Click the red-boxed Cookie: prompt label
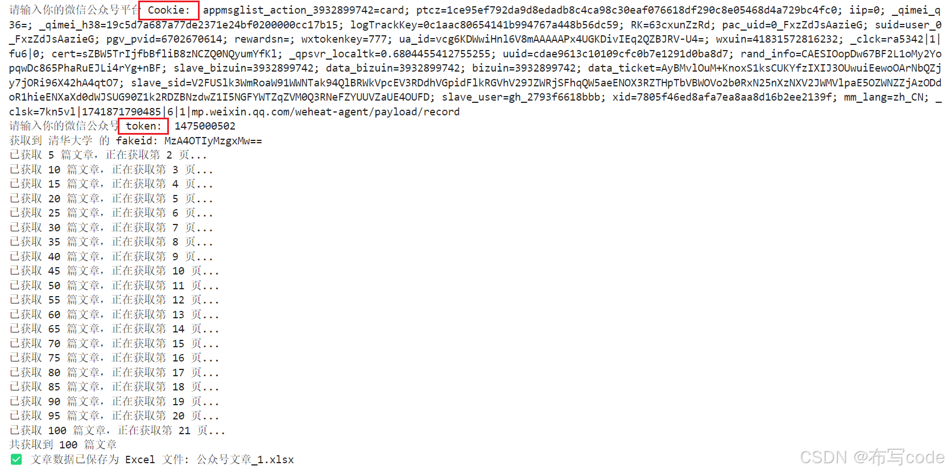 click(169, 10)
